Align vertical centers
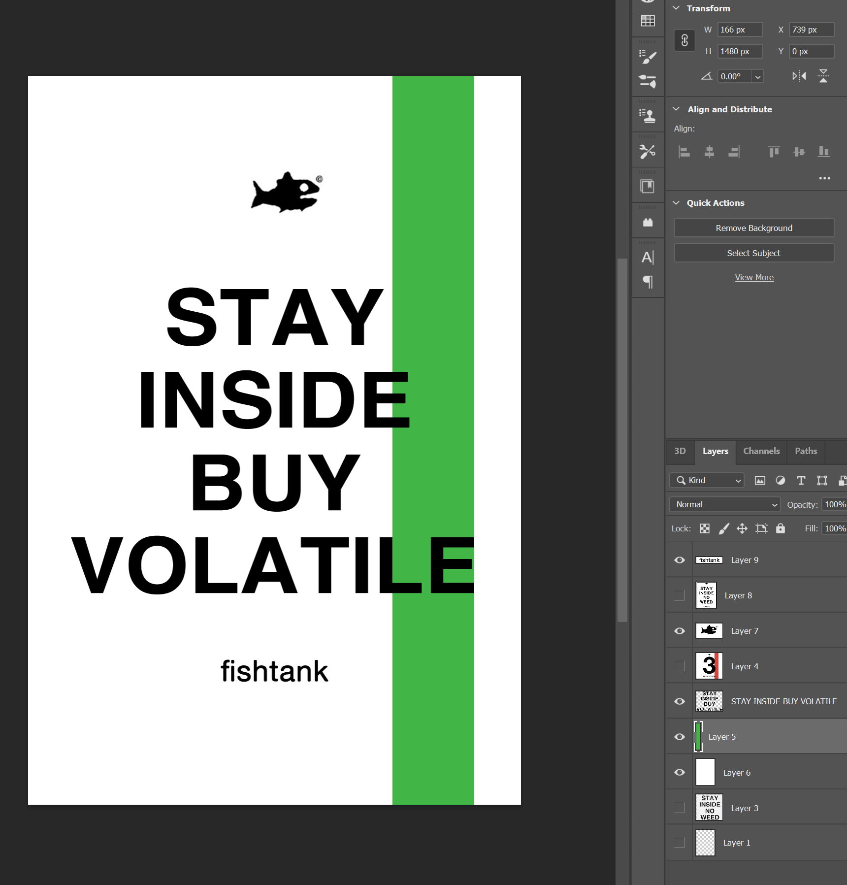This screenshot has width=847, height=885. [x=799, y=152]
